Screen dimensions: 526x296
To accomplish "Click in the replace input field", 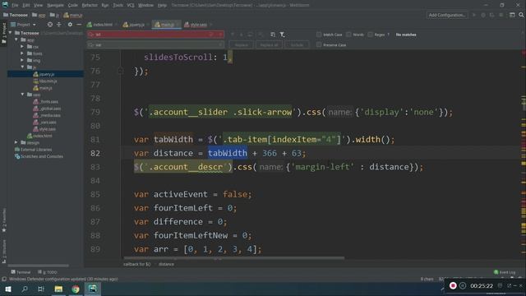I will (156, 44).
